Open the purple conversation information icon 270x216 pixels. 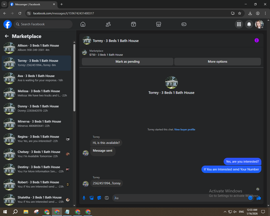click(256, 40)
